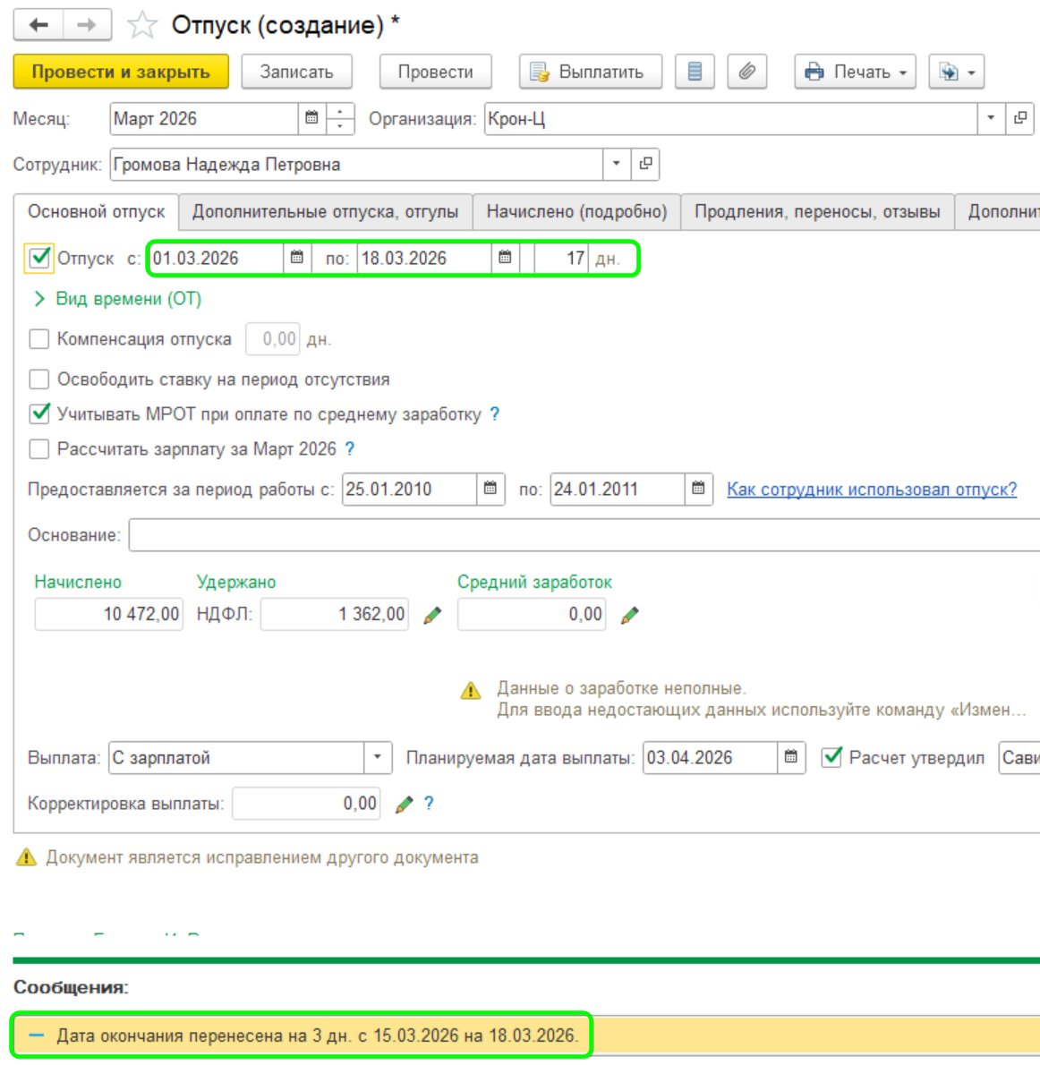1040x1065 pixels.
Task: Open organization Крон-Ц in new window
Action: [x=1019, y=118]
